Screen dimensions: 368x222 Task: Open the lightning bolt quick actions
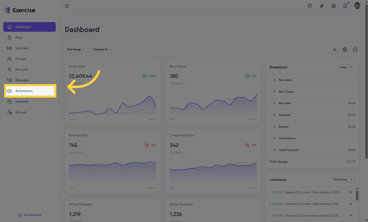pos(321,6)
